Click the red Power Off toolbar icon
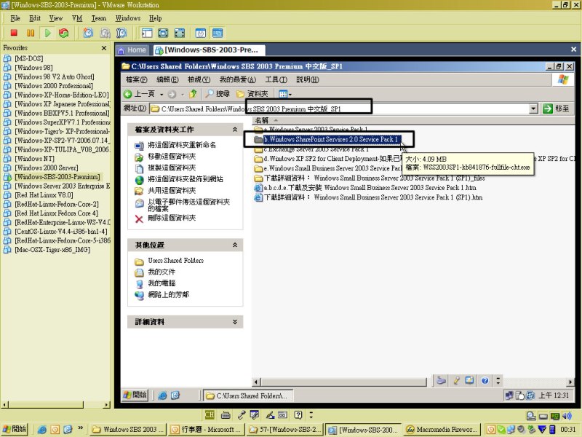This screenshot has width=582, height=437. click(x=14, y=33)
